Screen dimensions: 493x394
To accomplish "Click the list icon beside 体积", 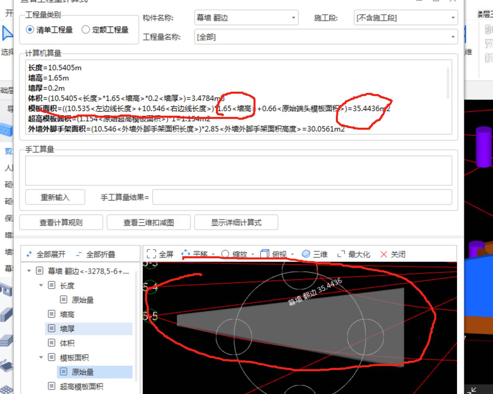I will point(52,343).
